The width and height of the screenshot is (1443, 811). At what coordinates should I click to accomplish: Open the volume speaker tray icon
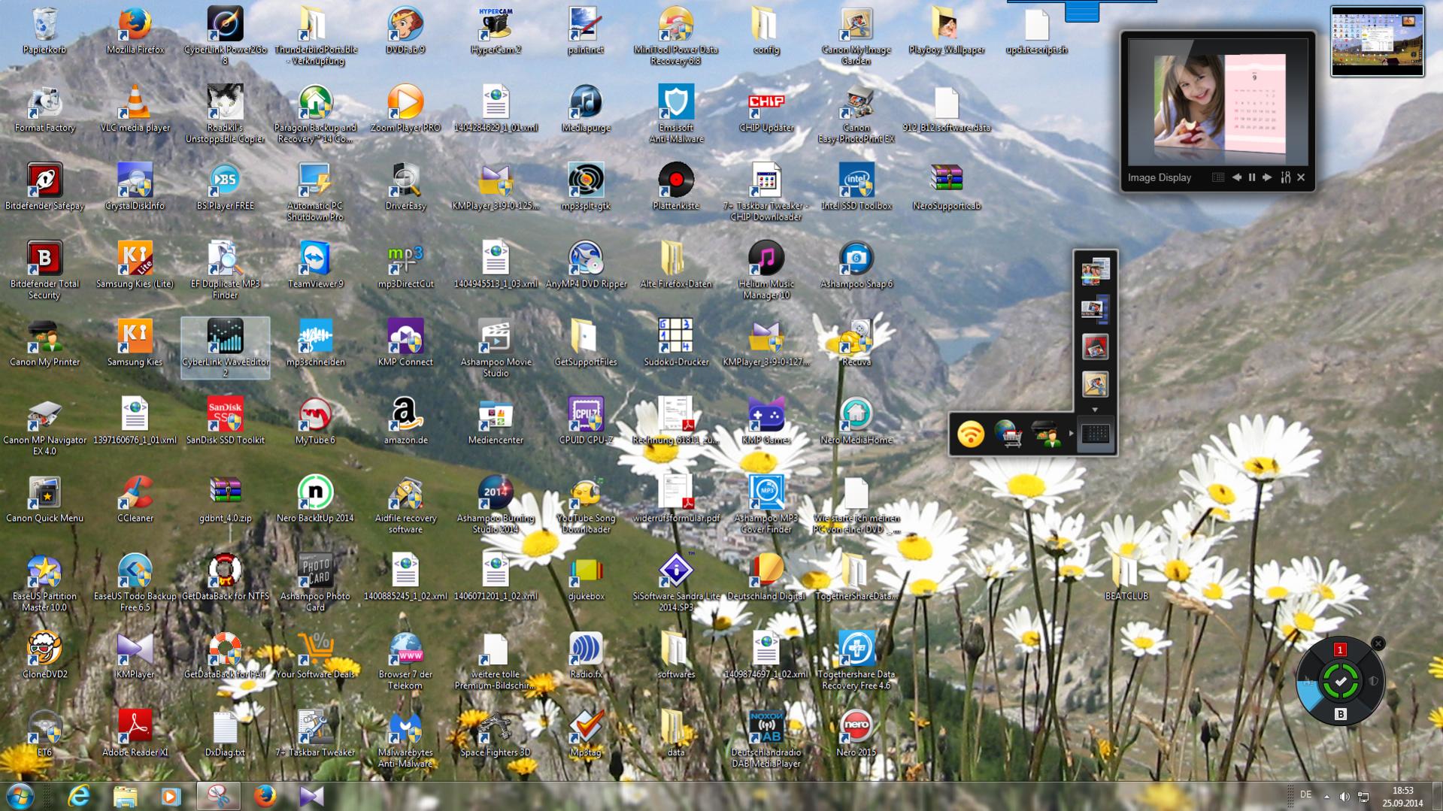coord(1344,797)
